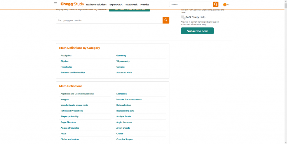The height and width of the screenshot is (144, 287).
Task: Click the 'Start typing your question' field
Action: (x=109, y=20)
